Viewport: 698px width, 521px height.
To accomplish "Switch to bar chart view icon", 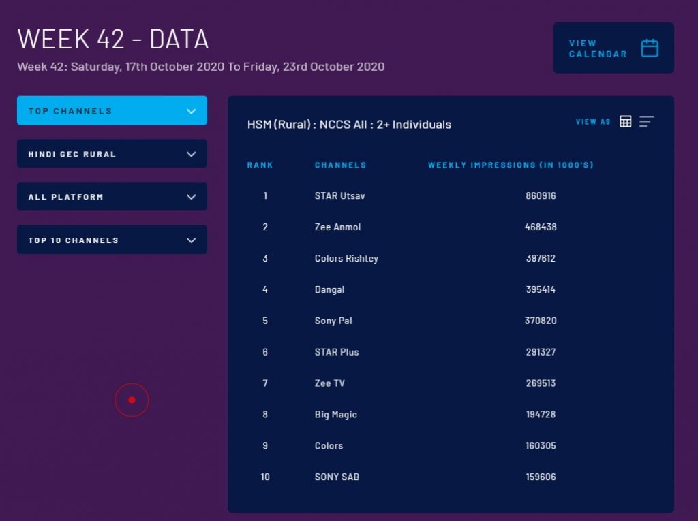I will [x=646, y=121].
